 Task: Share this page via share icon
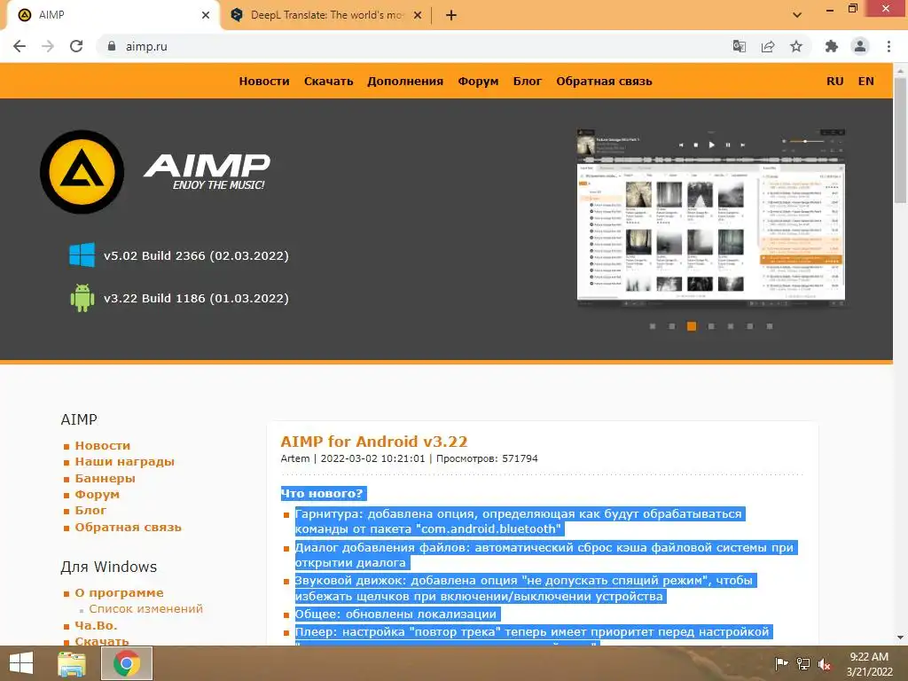point(768,46)
